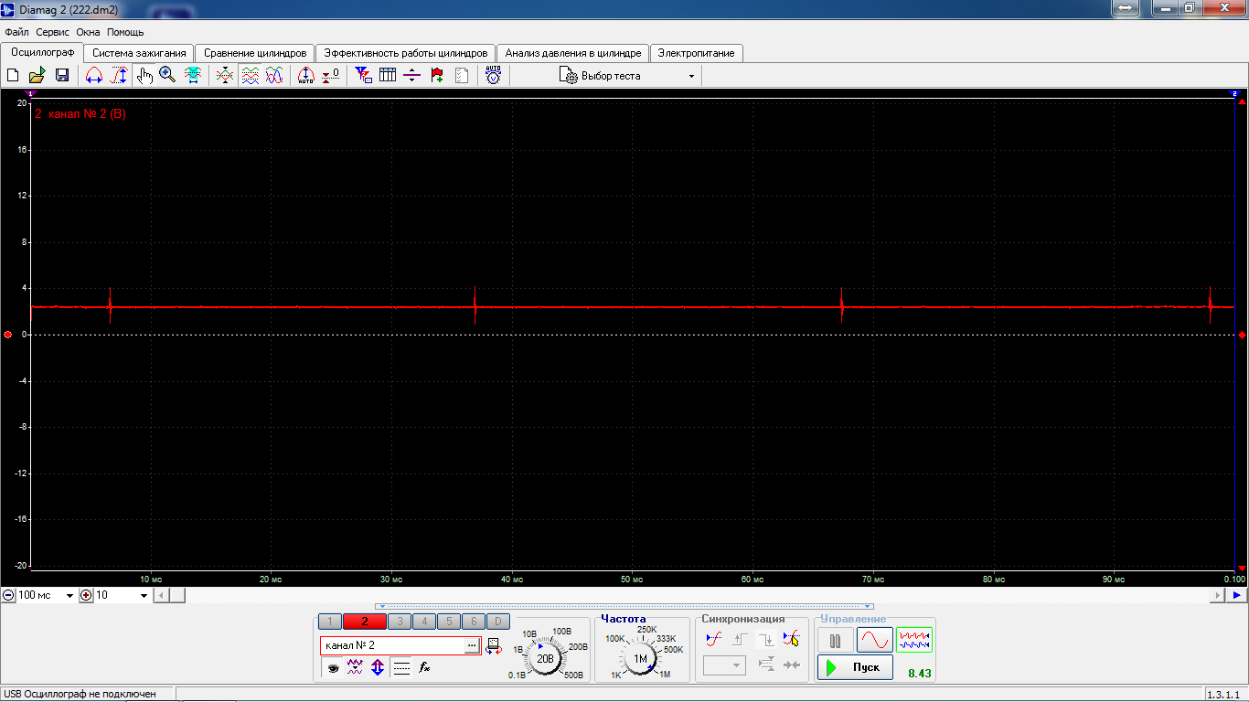The image size is (1249, 702).
Task: Click the AUTO gauge icon in toolbar
Action: click(x=494, y=76)
